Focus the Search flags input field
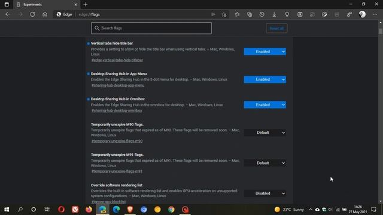The height and width of the screenshot is (215, 383). tap(151, 28)
